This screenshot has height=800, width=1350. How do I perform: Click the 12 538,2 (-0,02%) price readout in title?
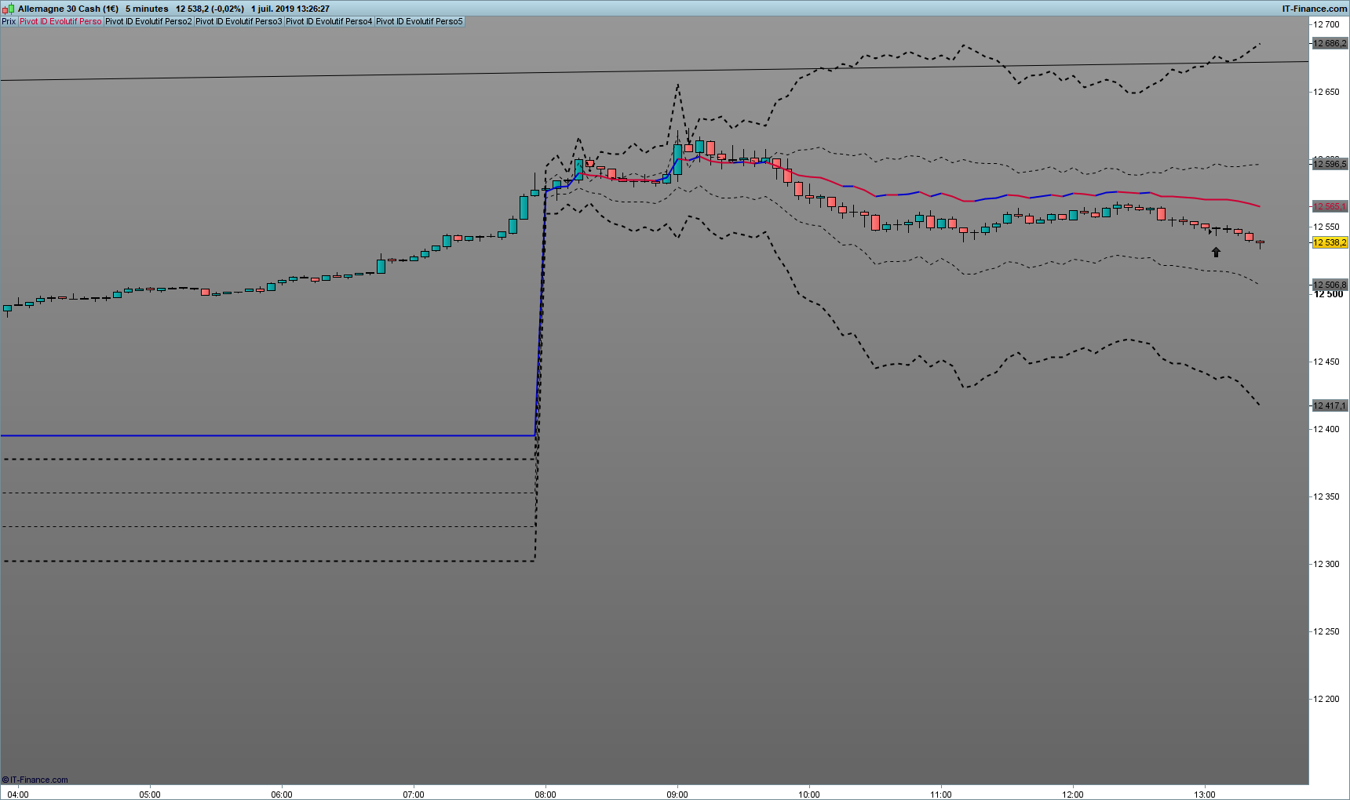[x=210, y=9]
